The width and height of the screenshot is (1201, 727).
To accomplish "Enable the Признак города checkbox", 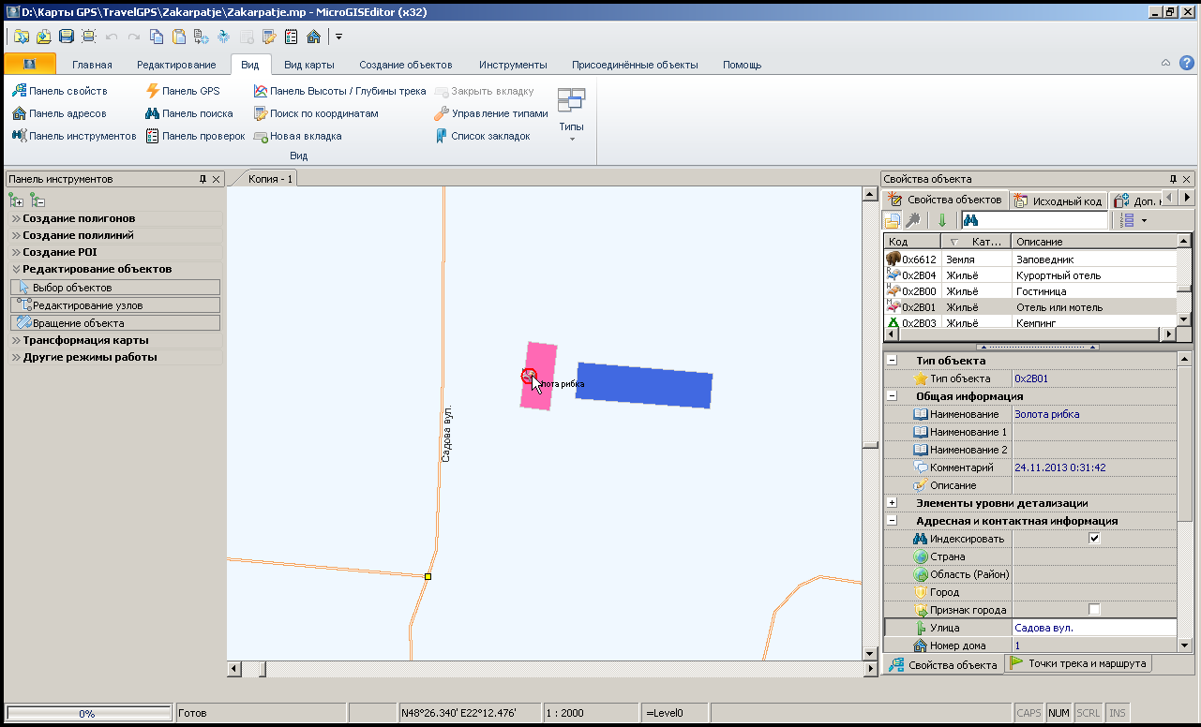I will [1094, 610].
